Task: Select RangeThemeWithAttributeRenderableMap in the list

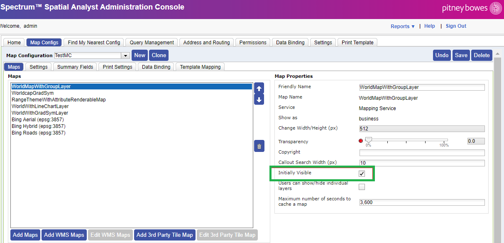Action: [132, 100]
